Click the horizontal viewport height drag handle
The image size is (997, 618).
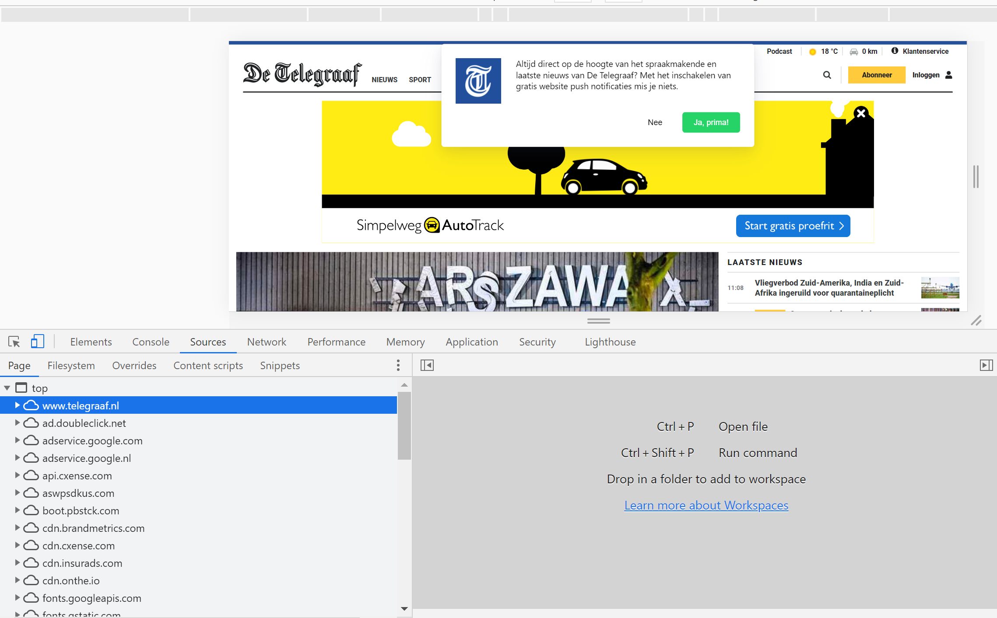[598, 321]
